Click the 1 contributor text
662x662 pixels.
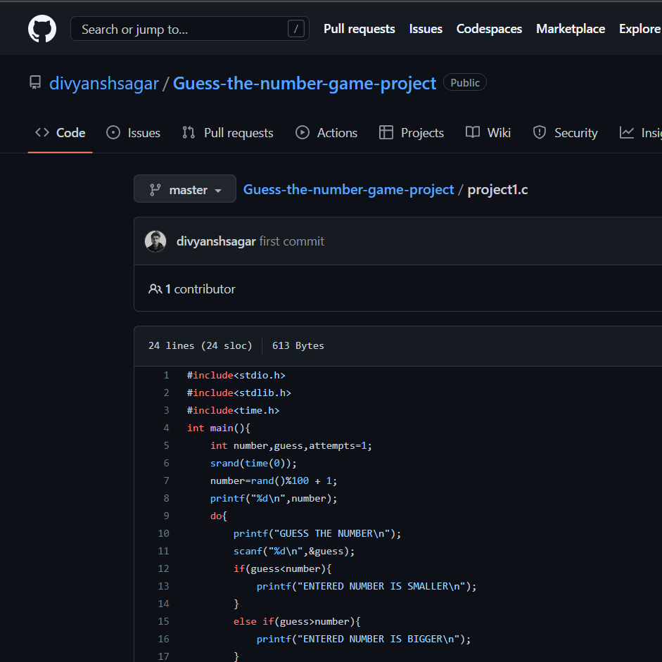click(200, 288)
